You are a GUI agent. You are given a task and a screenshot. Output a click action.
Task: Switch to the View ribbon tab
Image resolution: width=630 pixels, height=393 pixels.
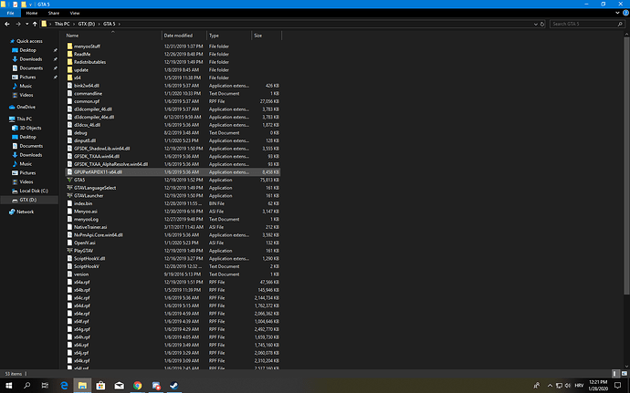point(75,13)
